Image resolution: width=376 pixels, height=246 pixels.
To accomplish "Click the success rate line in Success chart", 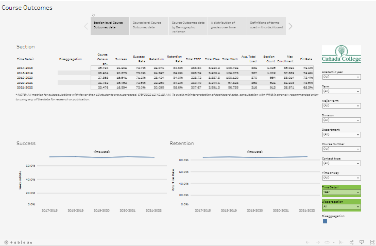I will click(101, 157).
